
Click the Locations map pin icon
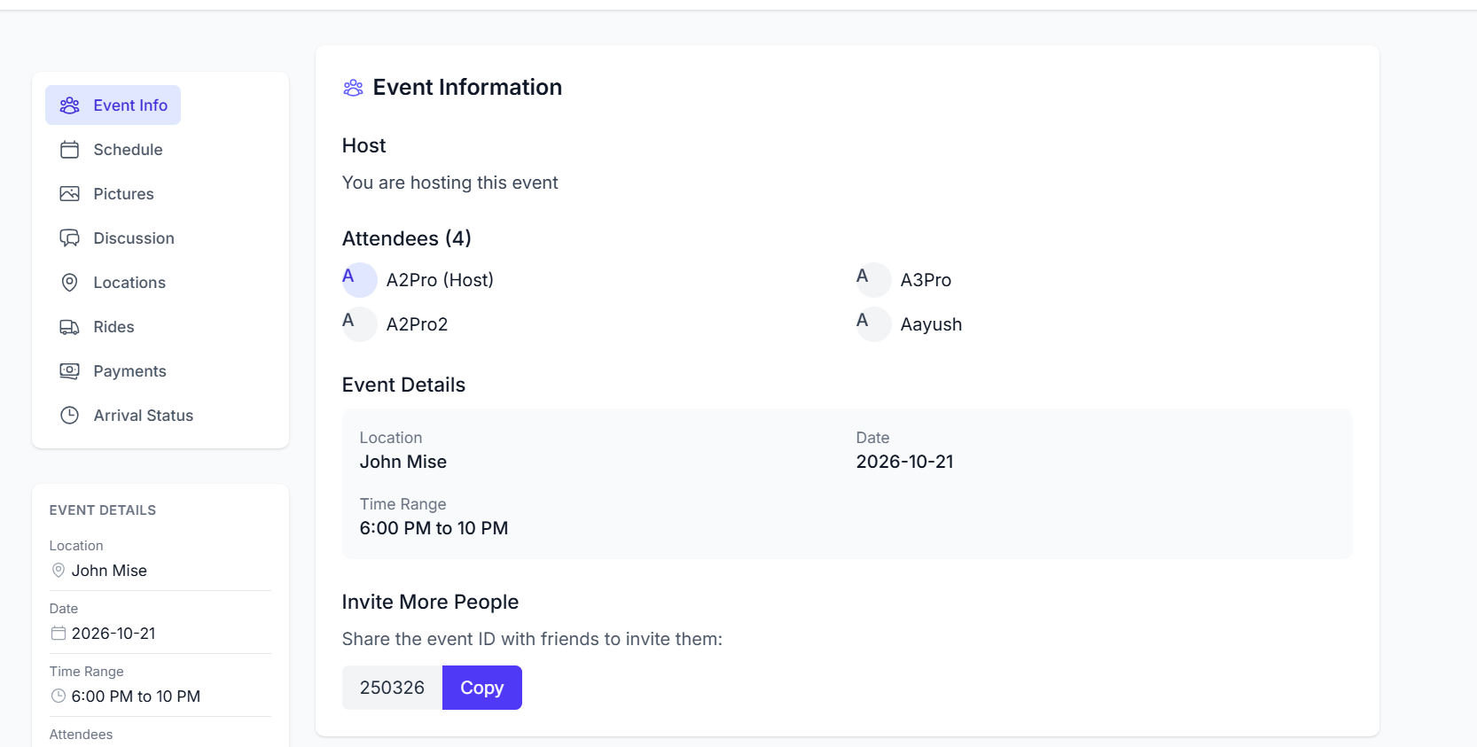pyautogui.click(x=69, y=283)
